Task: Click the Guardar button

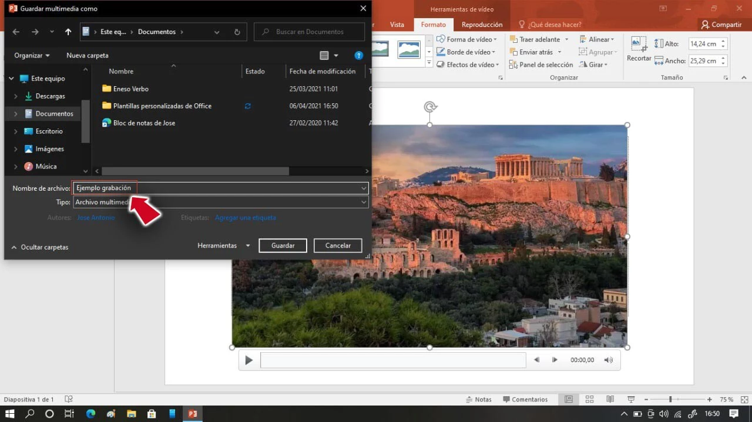Action: click(x=283, y=245)
